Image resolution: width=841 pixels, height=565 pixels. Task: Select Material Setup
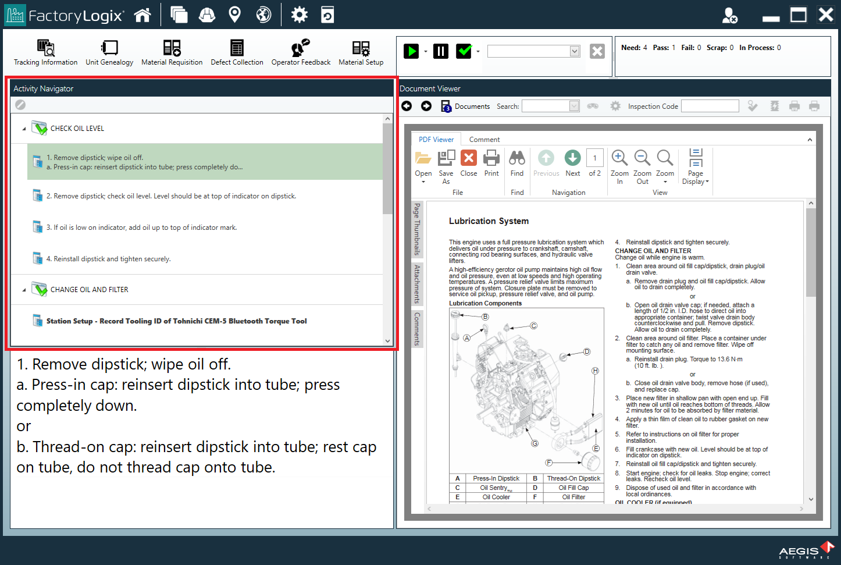(361, 52)
